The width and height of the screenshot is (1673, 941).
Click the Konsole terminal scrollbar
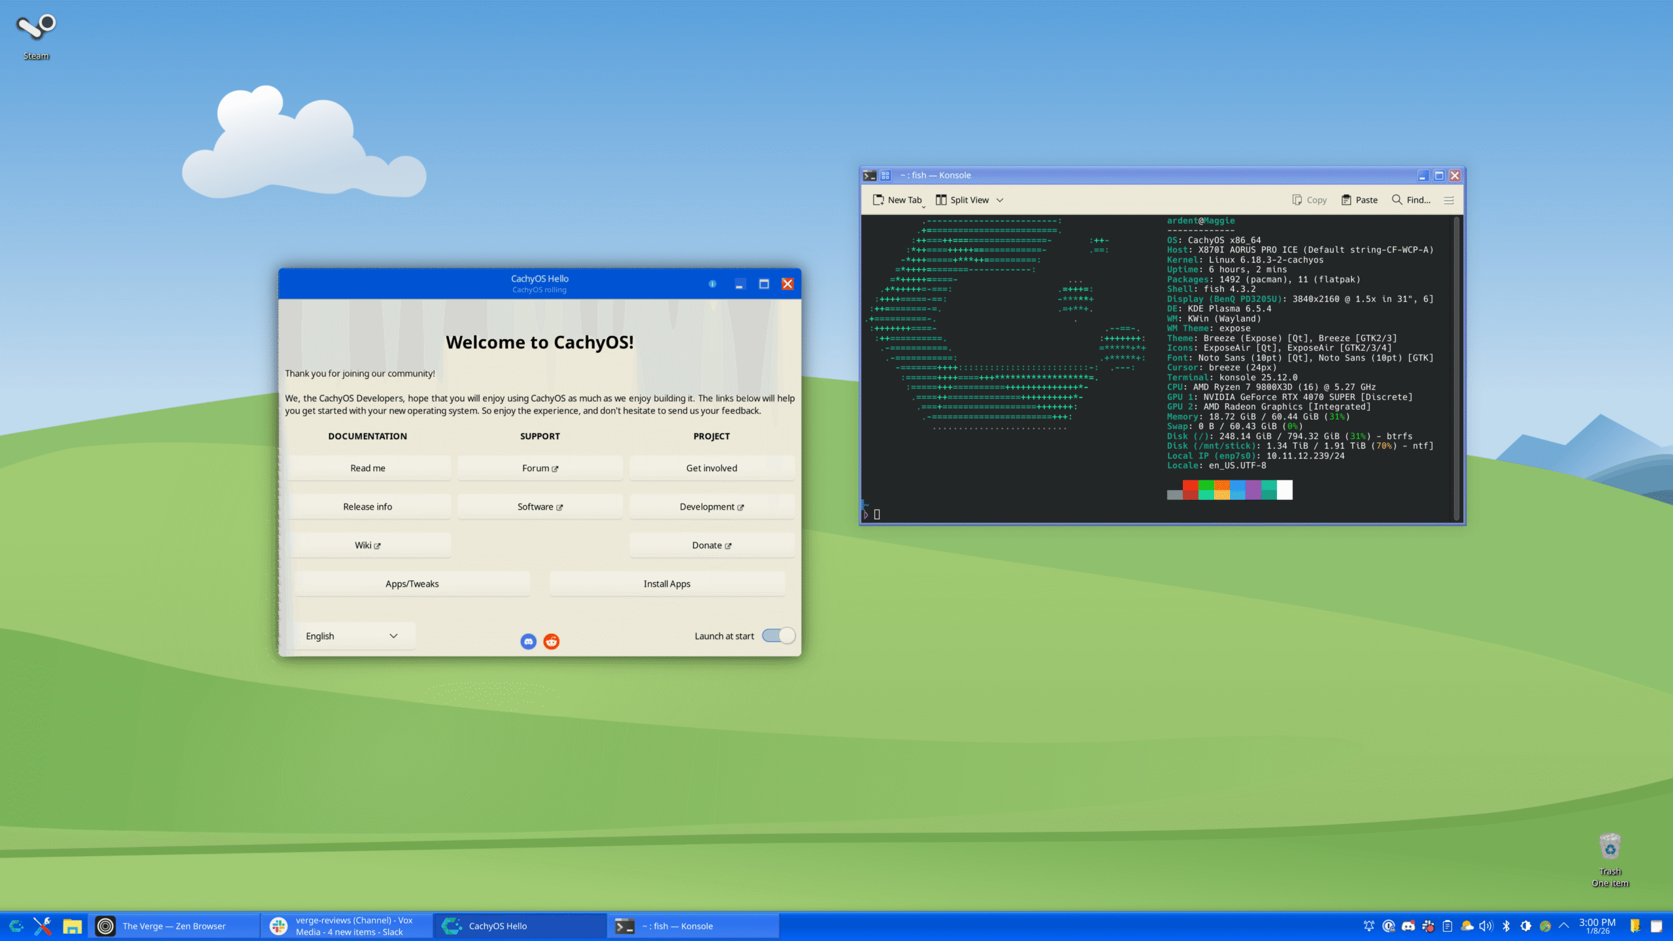coord(1457,366)
